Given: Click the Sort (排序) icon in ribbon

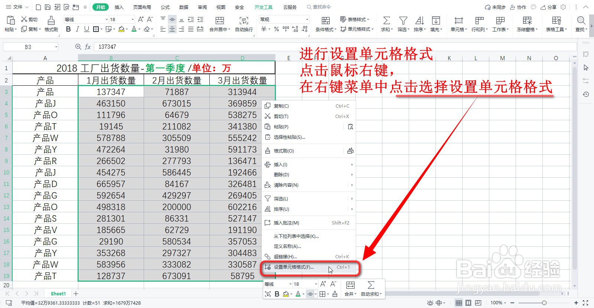Looking at the screenshot, I should point(420,20).
